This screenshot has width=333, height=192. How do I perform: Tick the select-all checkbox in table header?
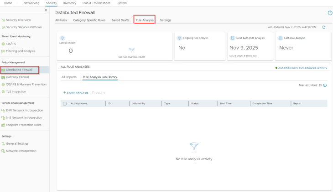point(65,104)
